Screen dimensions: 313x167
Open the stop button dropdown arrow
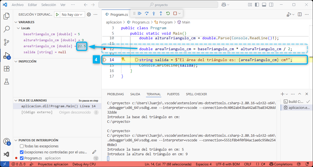[180, 13]
